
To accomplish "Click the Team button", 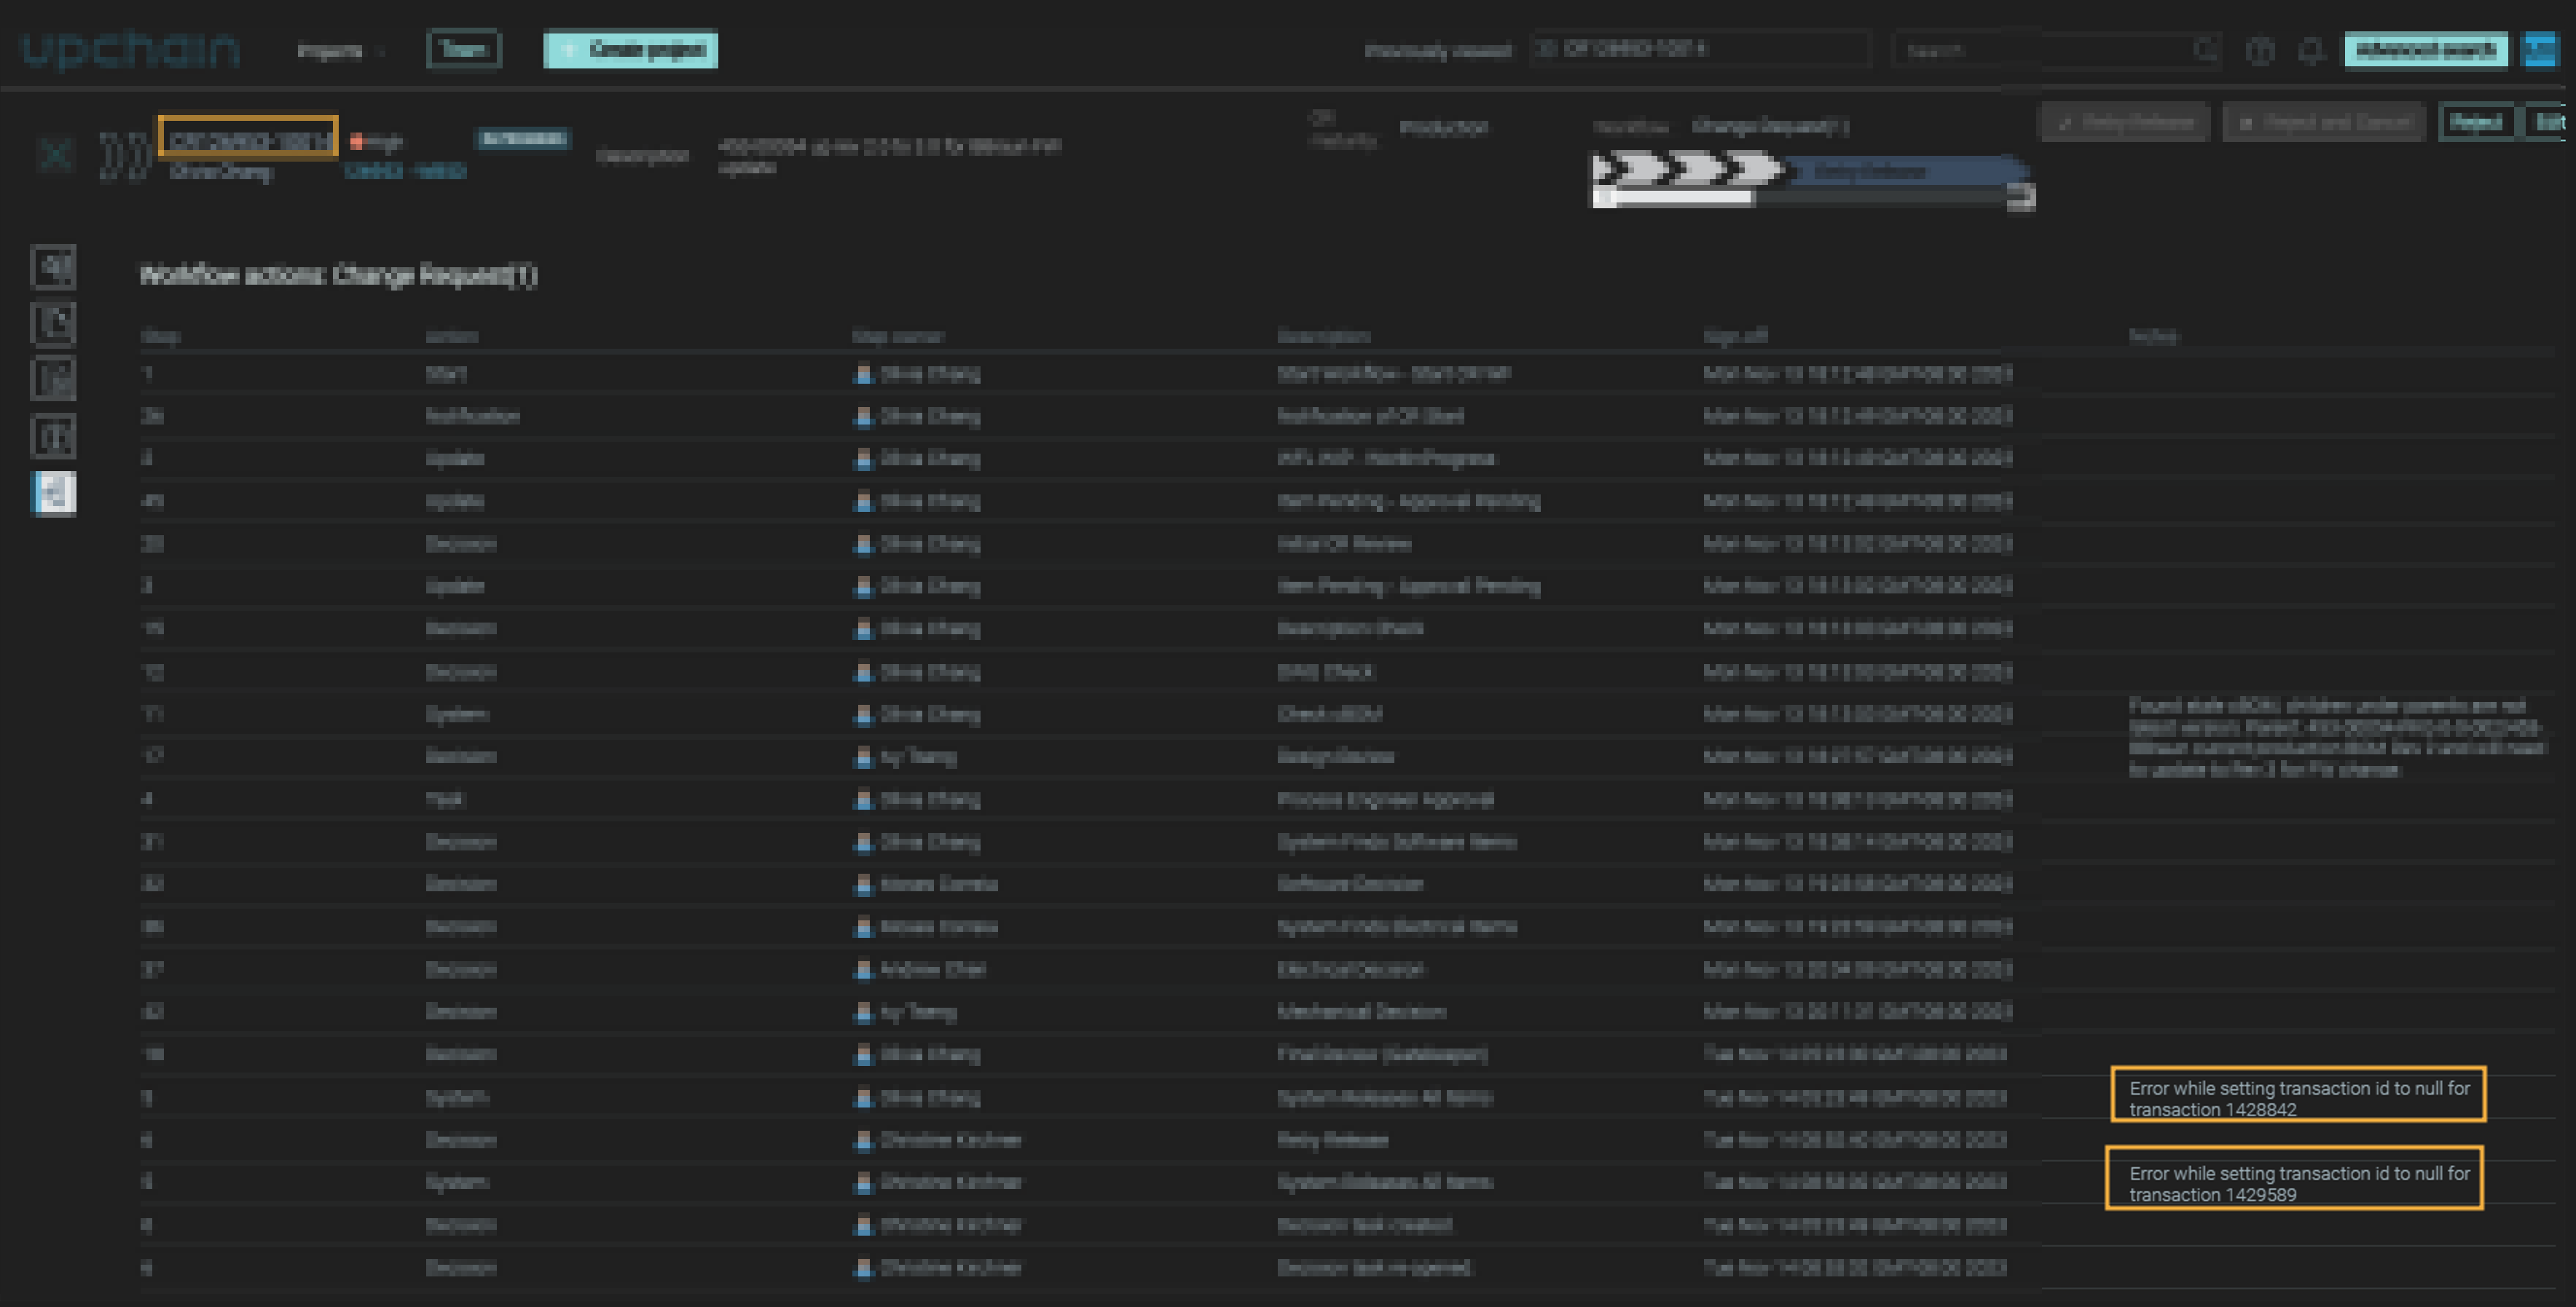I will click(x=464, y=50).
